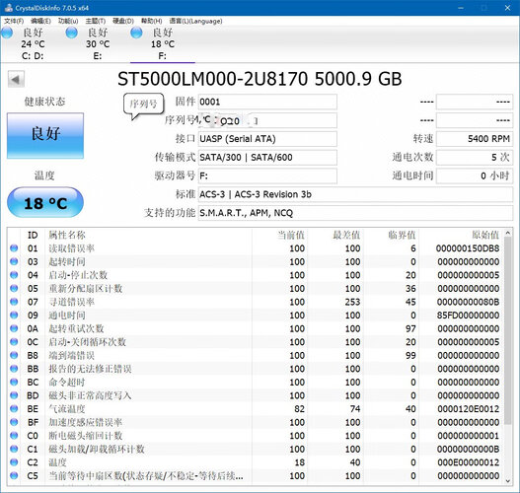Click the scrollbar up arrow in attribute list
The height and width of the screenshot is (493, 520).
point(508,234)
